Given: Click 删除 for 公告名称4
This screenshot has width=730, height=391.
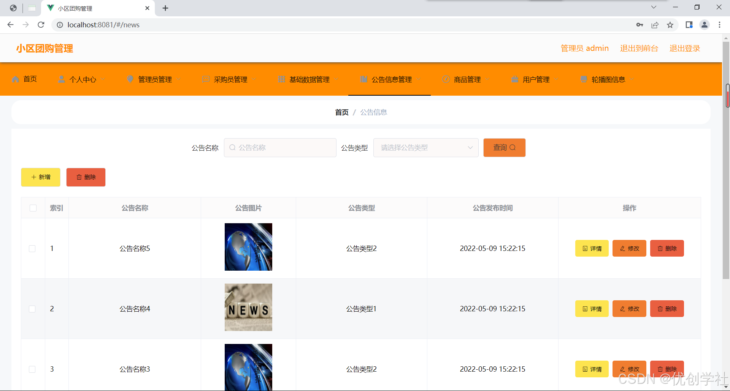Looking at the screenshot, I should coord(667,309).
